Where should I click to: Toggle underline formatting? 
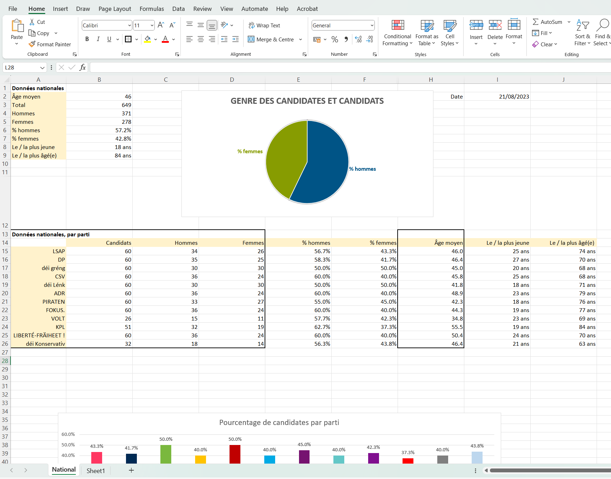pos(109,39)
